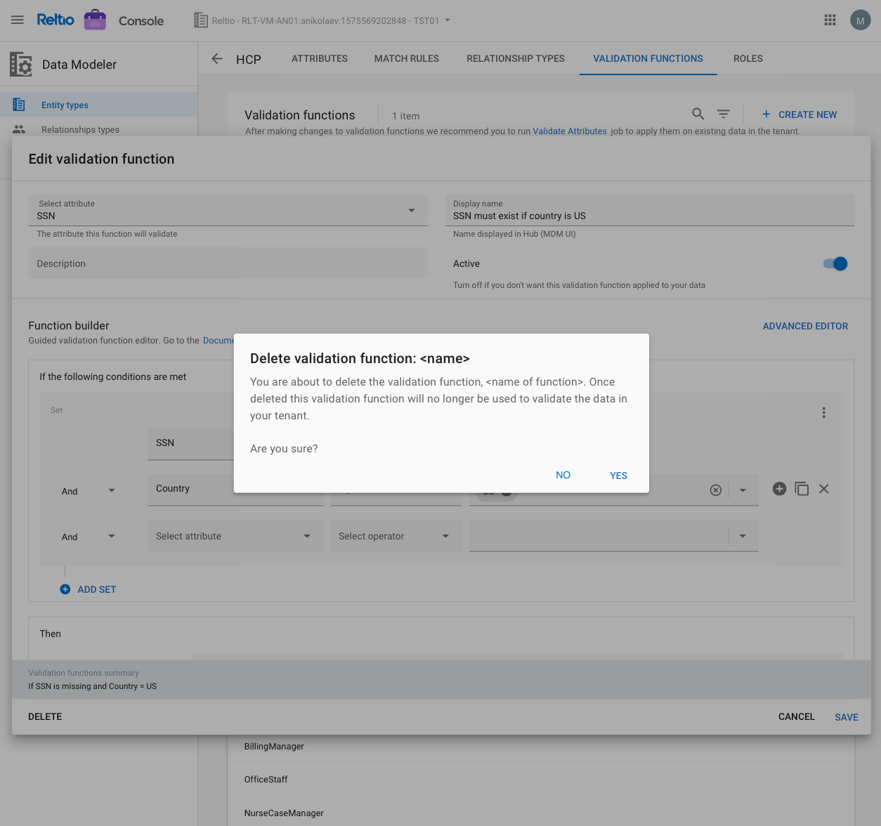The image size is (881, 826).
Task: Click the Data Modeler gear icon
Action: click(21, 64)
